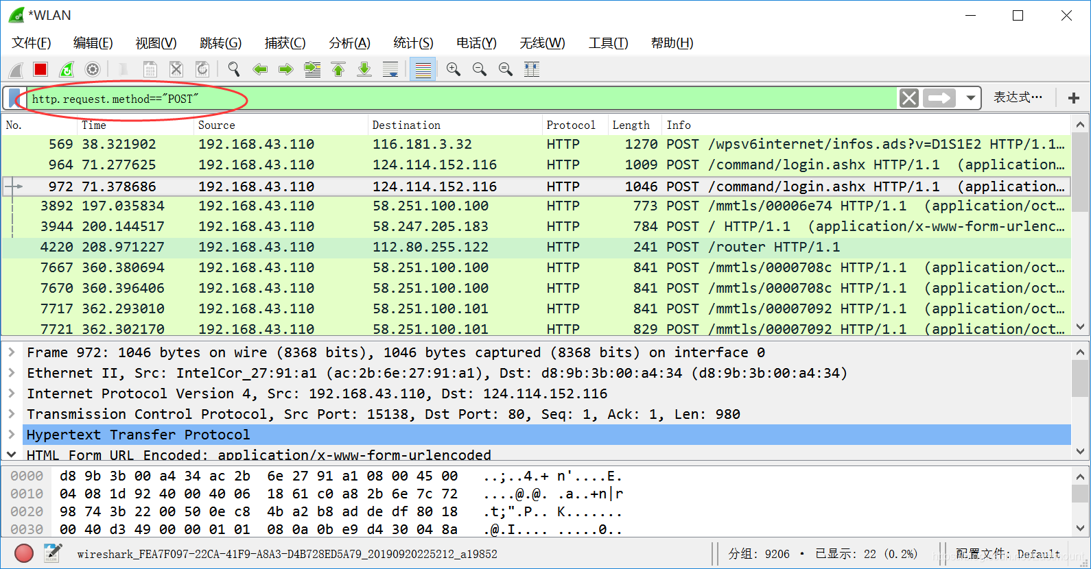Sort packets by the Time column header

[136, 125]
